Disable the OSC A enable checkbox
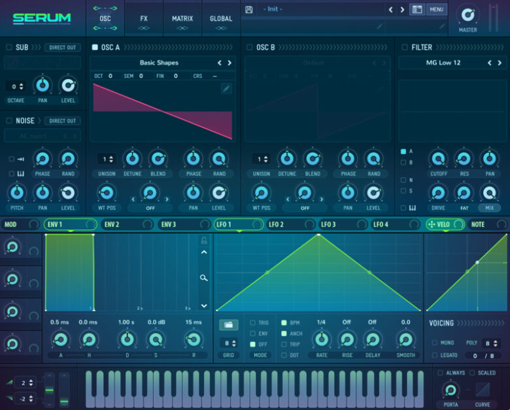The image size is (510, 410). point(95,47)
